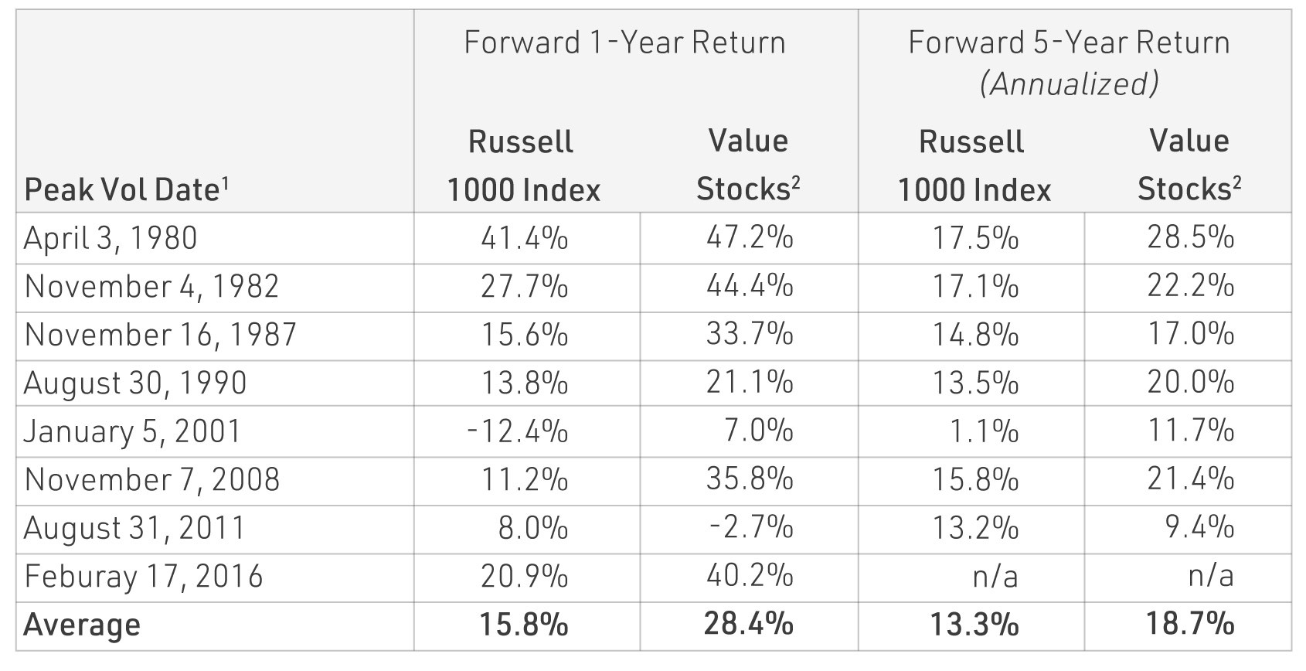Select the 28.5% five-year Value Stocks cell
1306x671 pixels.
coord(1190,238)
